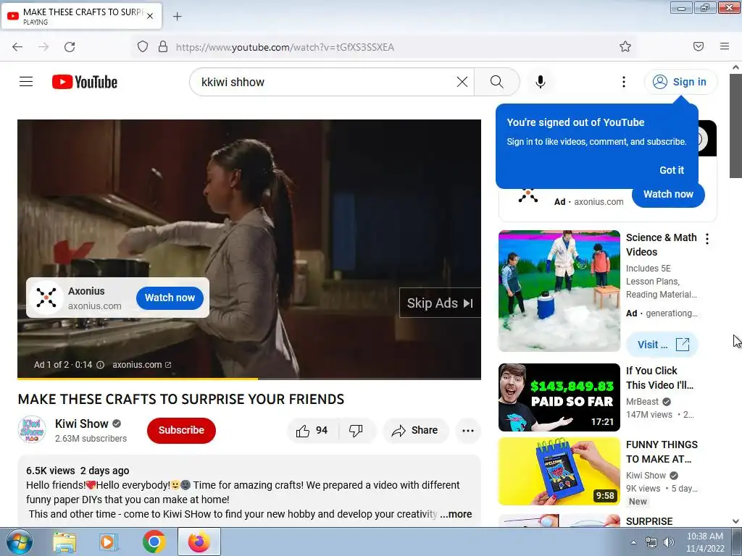The height and width of the screenshot is (556, 742).
Task: Open FUNNY THINGS TO MAKE thumbnail
Action: click(x=559, y=471)
